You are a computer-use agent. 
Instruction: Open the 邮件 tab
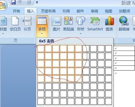pyautogui.click(x=80, y=11)
